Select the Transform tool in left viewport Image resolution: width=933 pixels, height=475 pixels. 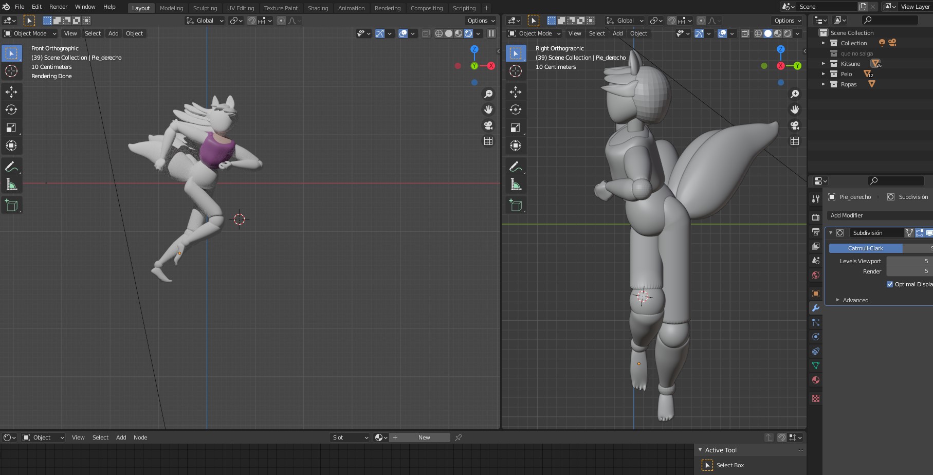[11, 145]
